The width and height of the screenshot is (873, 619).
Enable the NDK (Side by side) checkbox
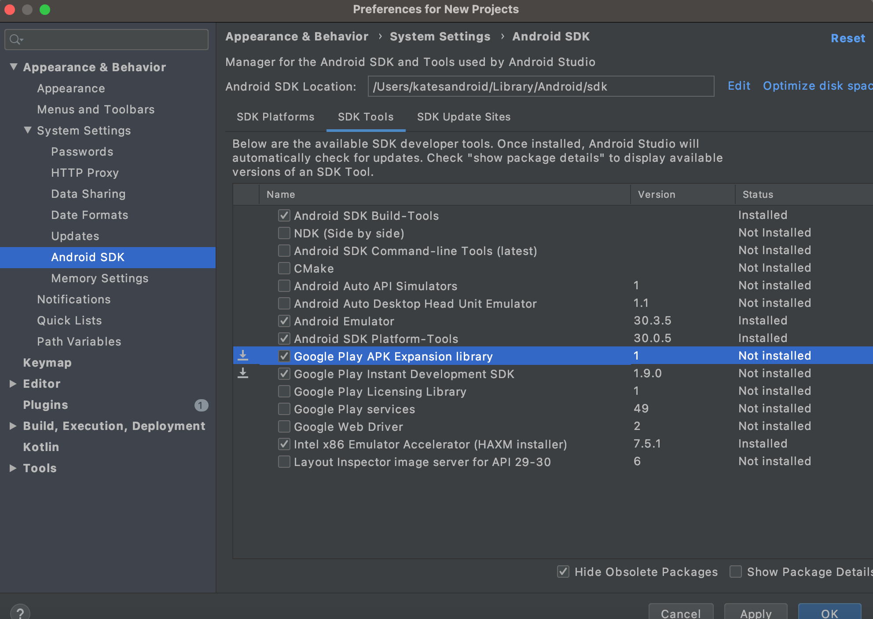(x=284, y=233)
